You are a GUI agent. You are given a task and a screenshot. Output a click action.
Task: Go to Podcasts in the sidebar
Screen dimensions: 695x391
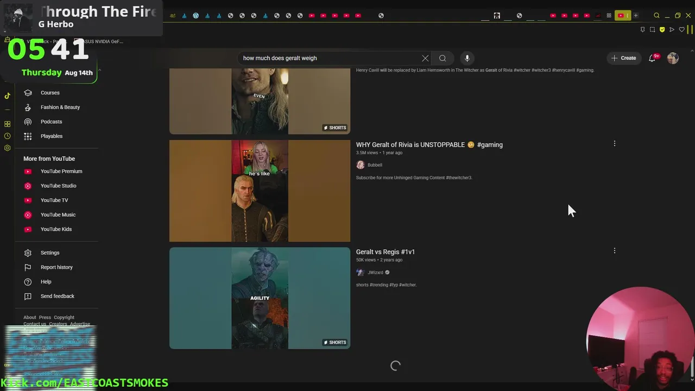coord(51,122)
